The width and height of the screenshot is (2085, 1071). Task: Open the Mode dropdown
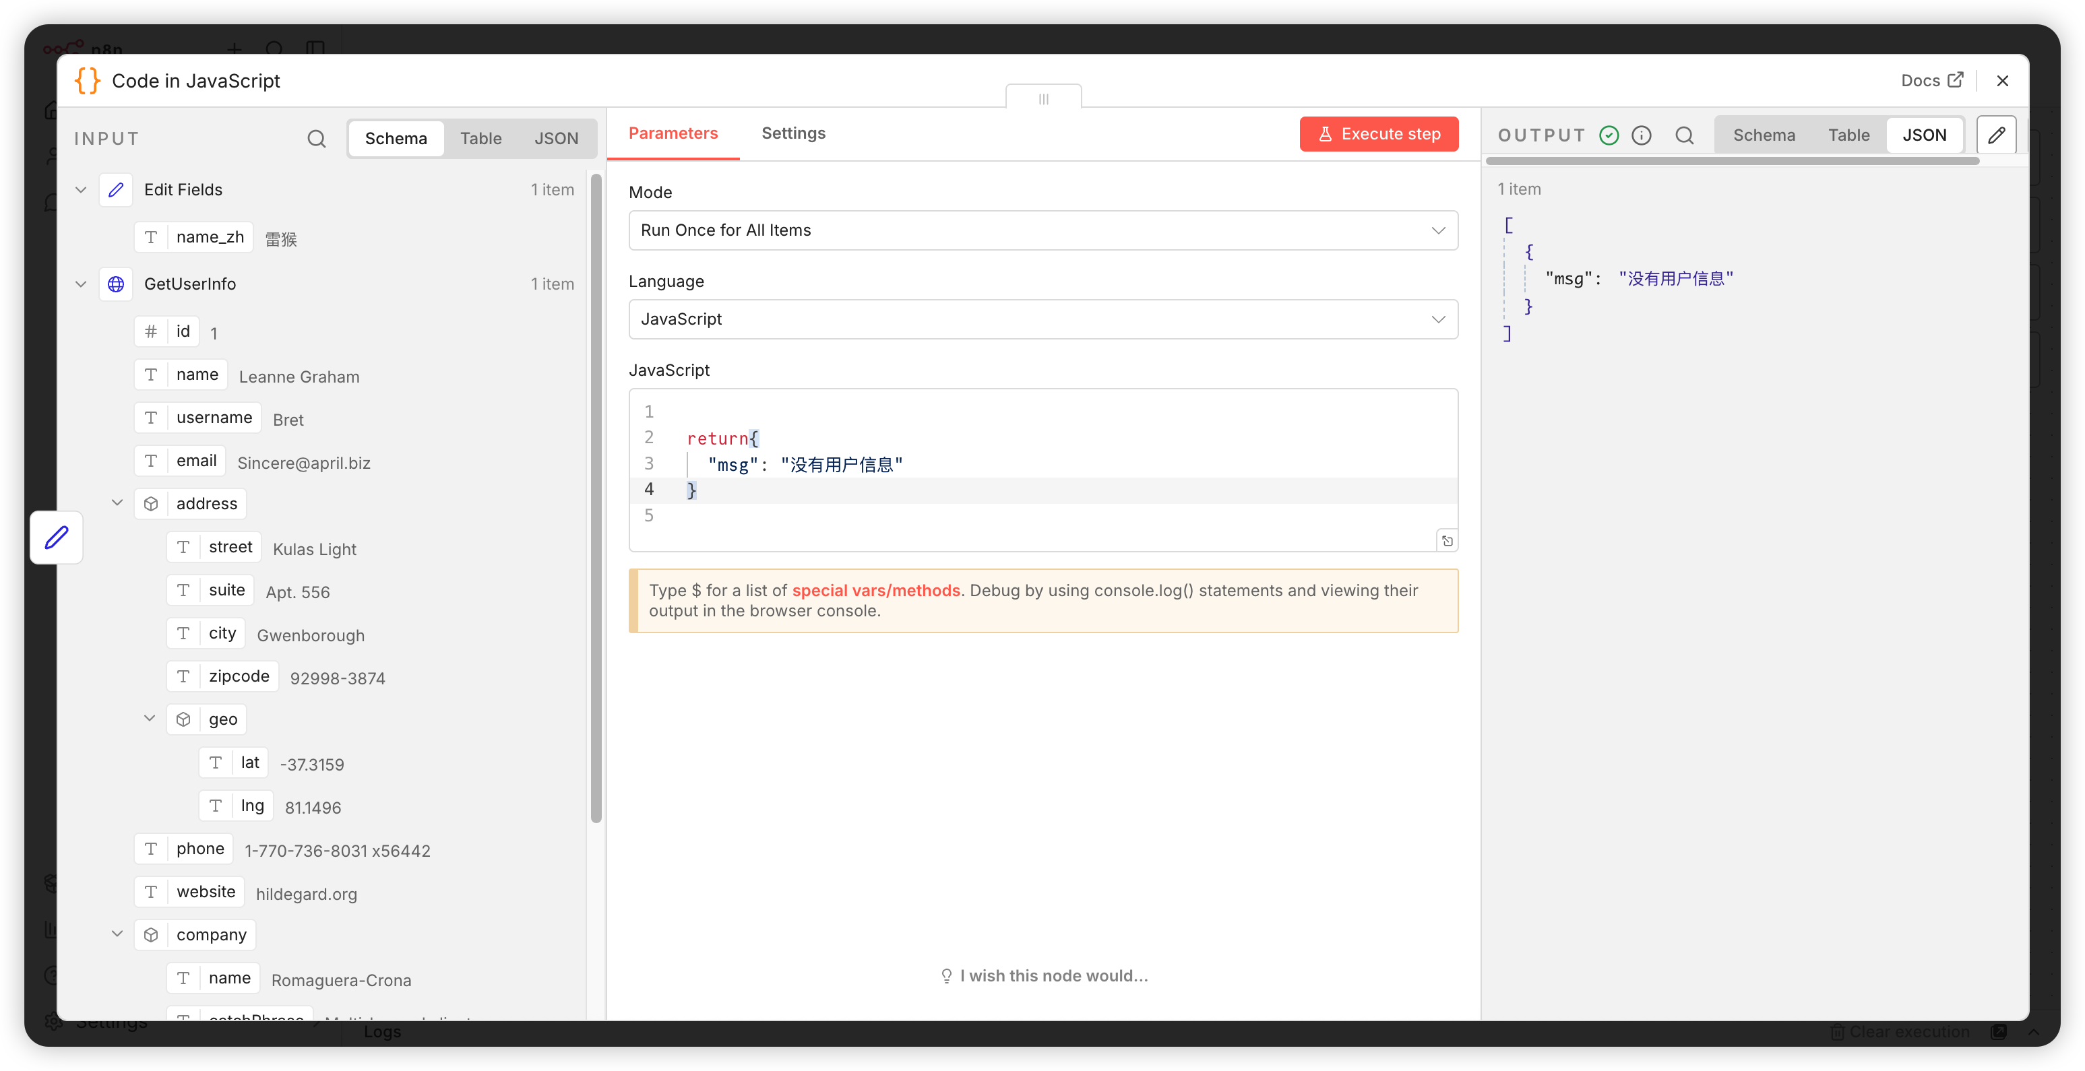pyautogui.click(x=1042, y=230)
